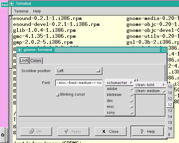Open the Scrollbar position dropdown
Viewport: 179px width, 143px height.
[79, 71]
